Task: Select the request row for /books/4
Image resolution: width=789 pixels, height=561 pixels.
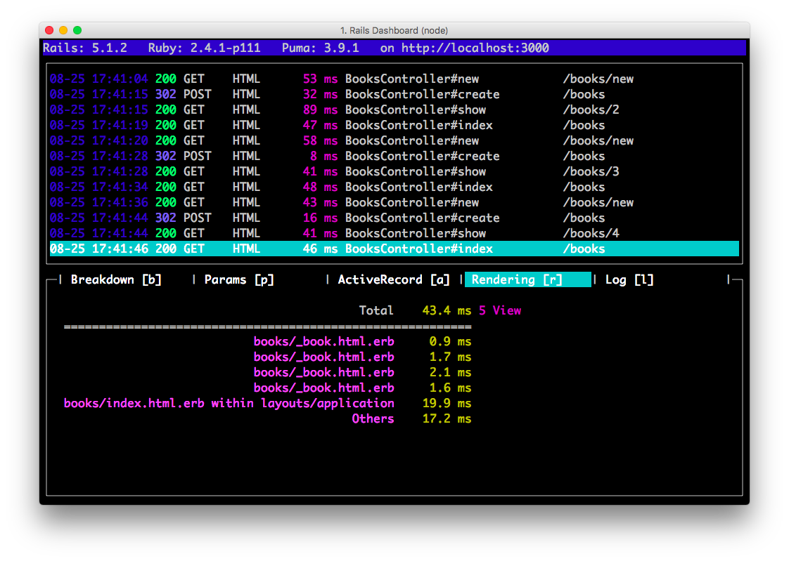Action: pos(394,234)
